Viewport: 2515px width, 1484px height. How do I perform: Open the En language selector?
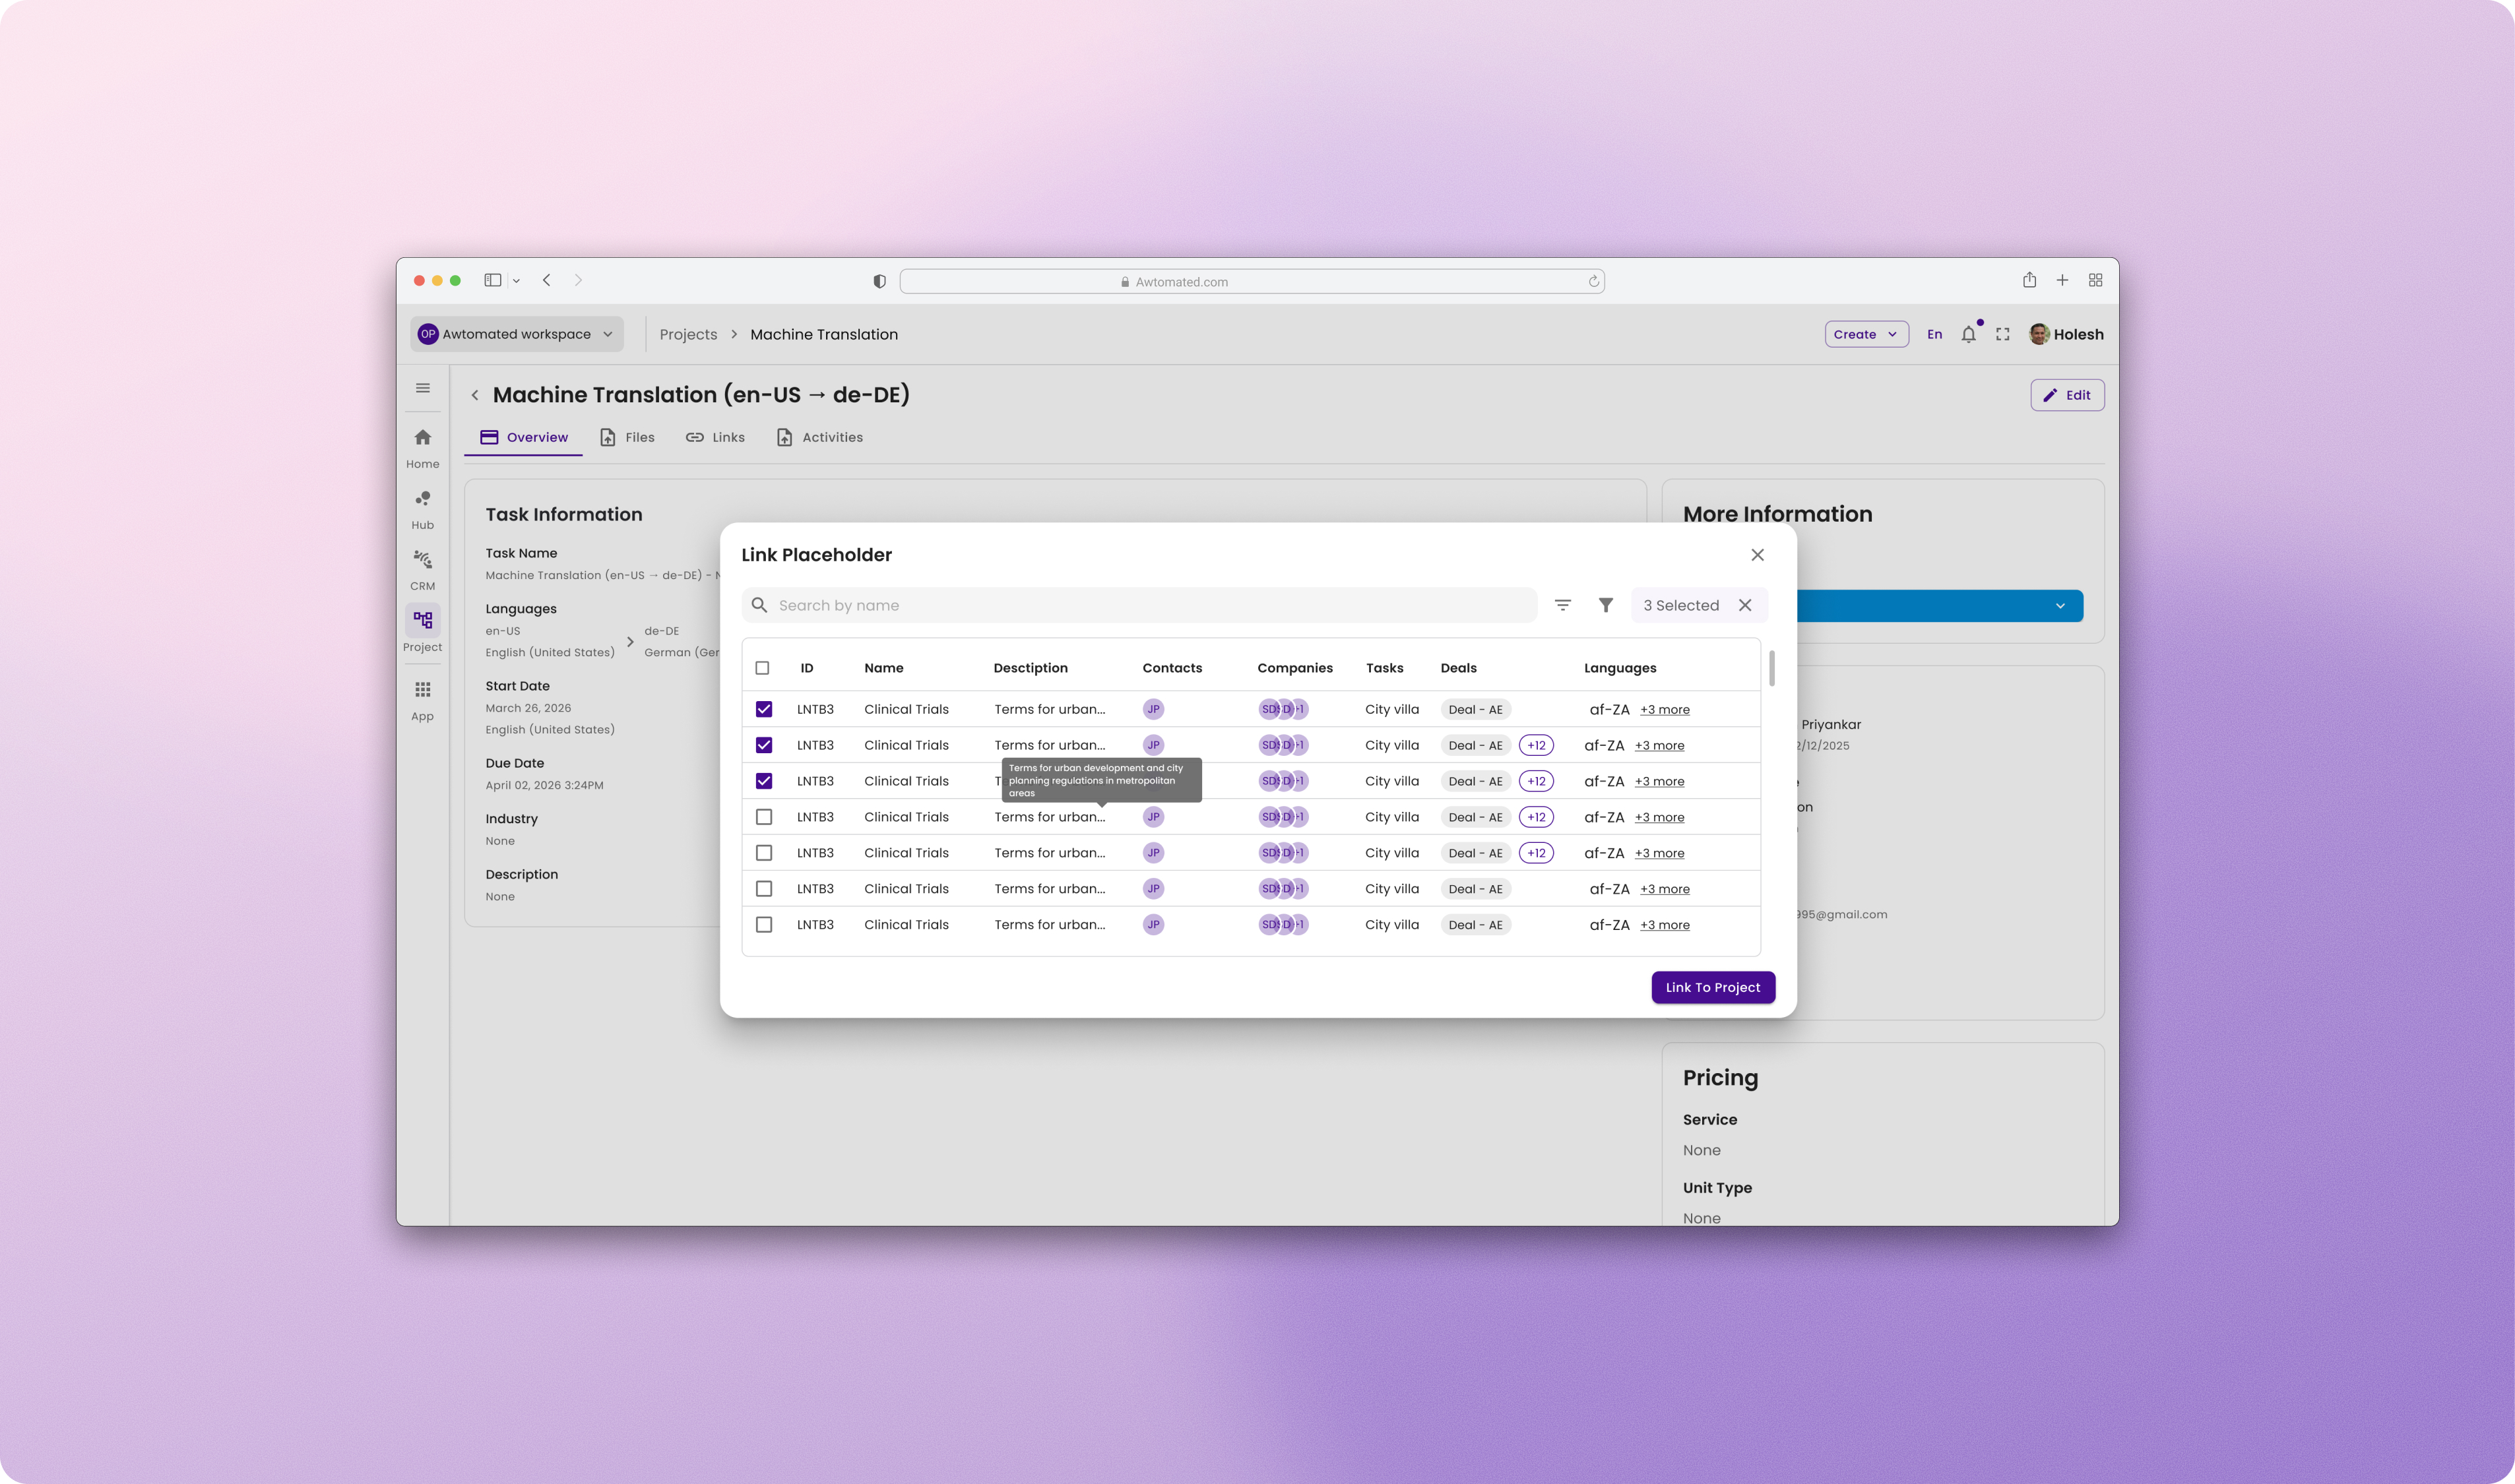(1935, 334)
